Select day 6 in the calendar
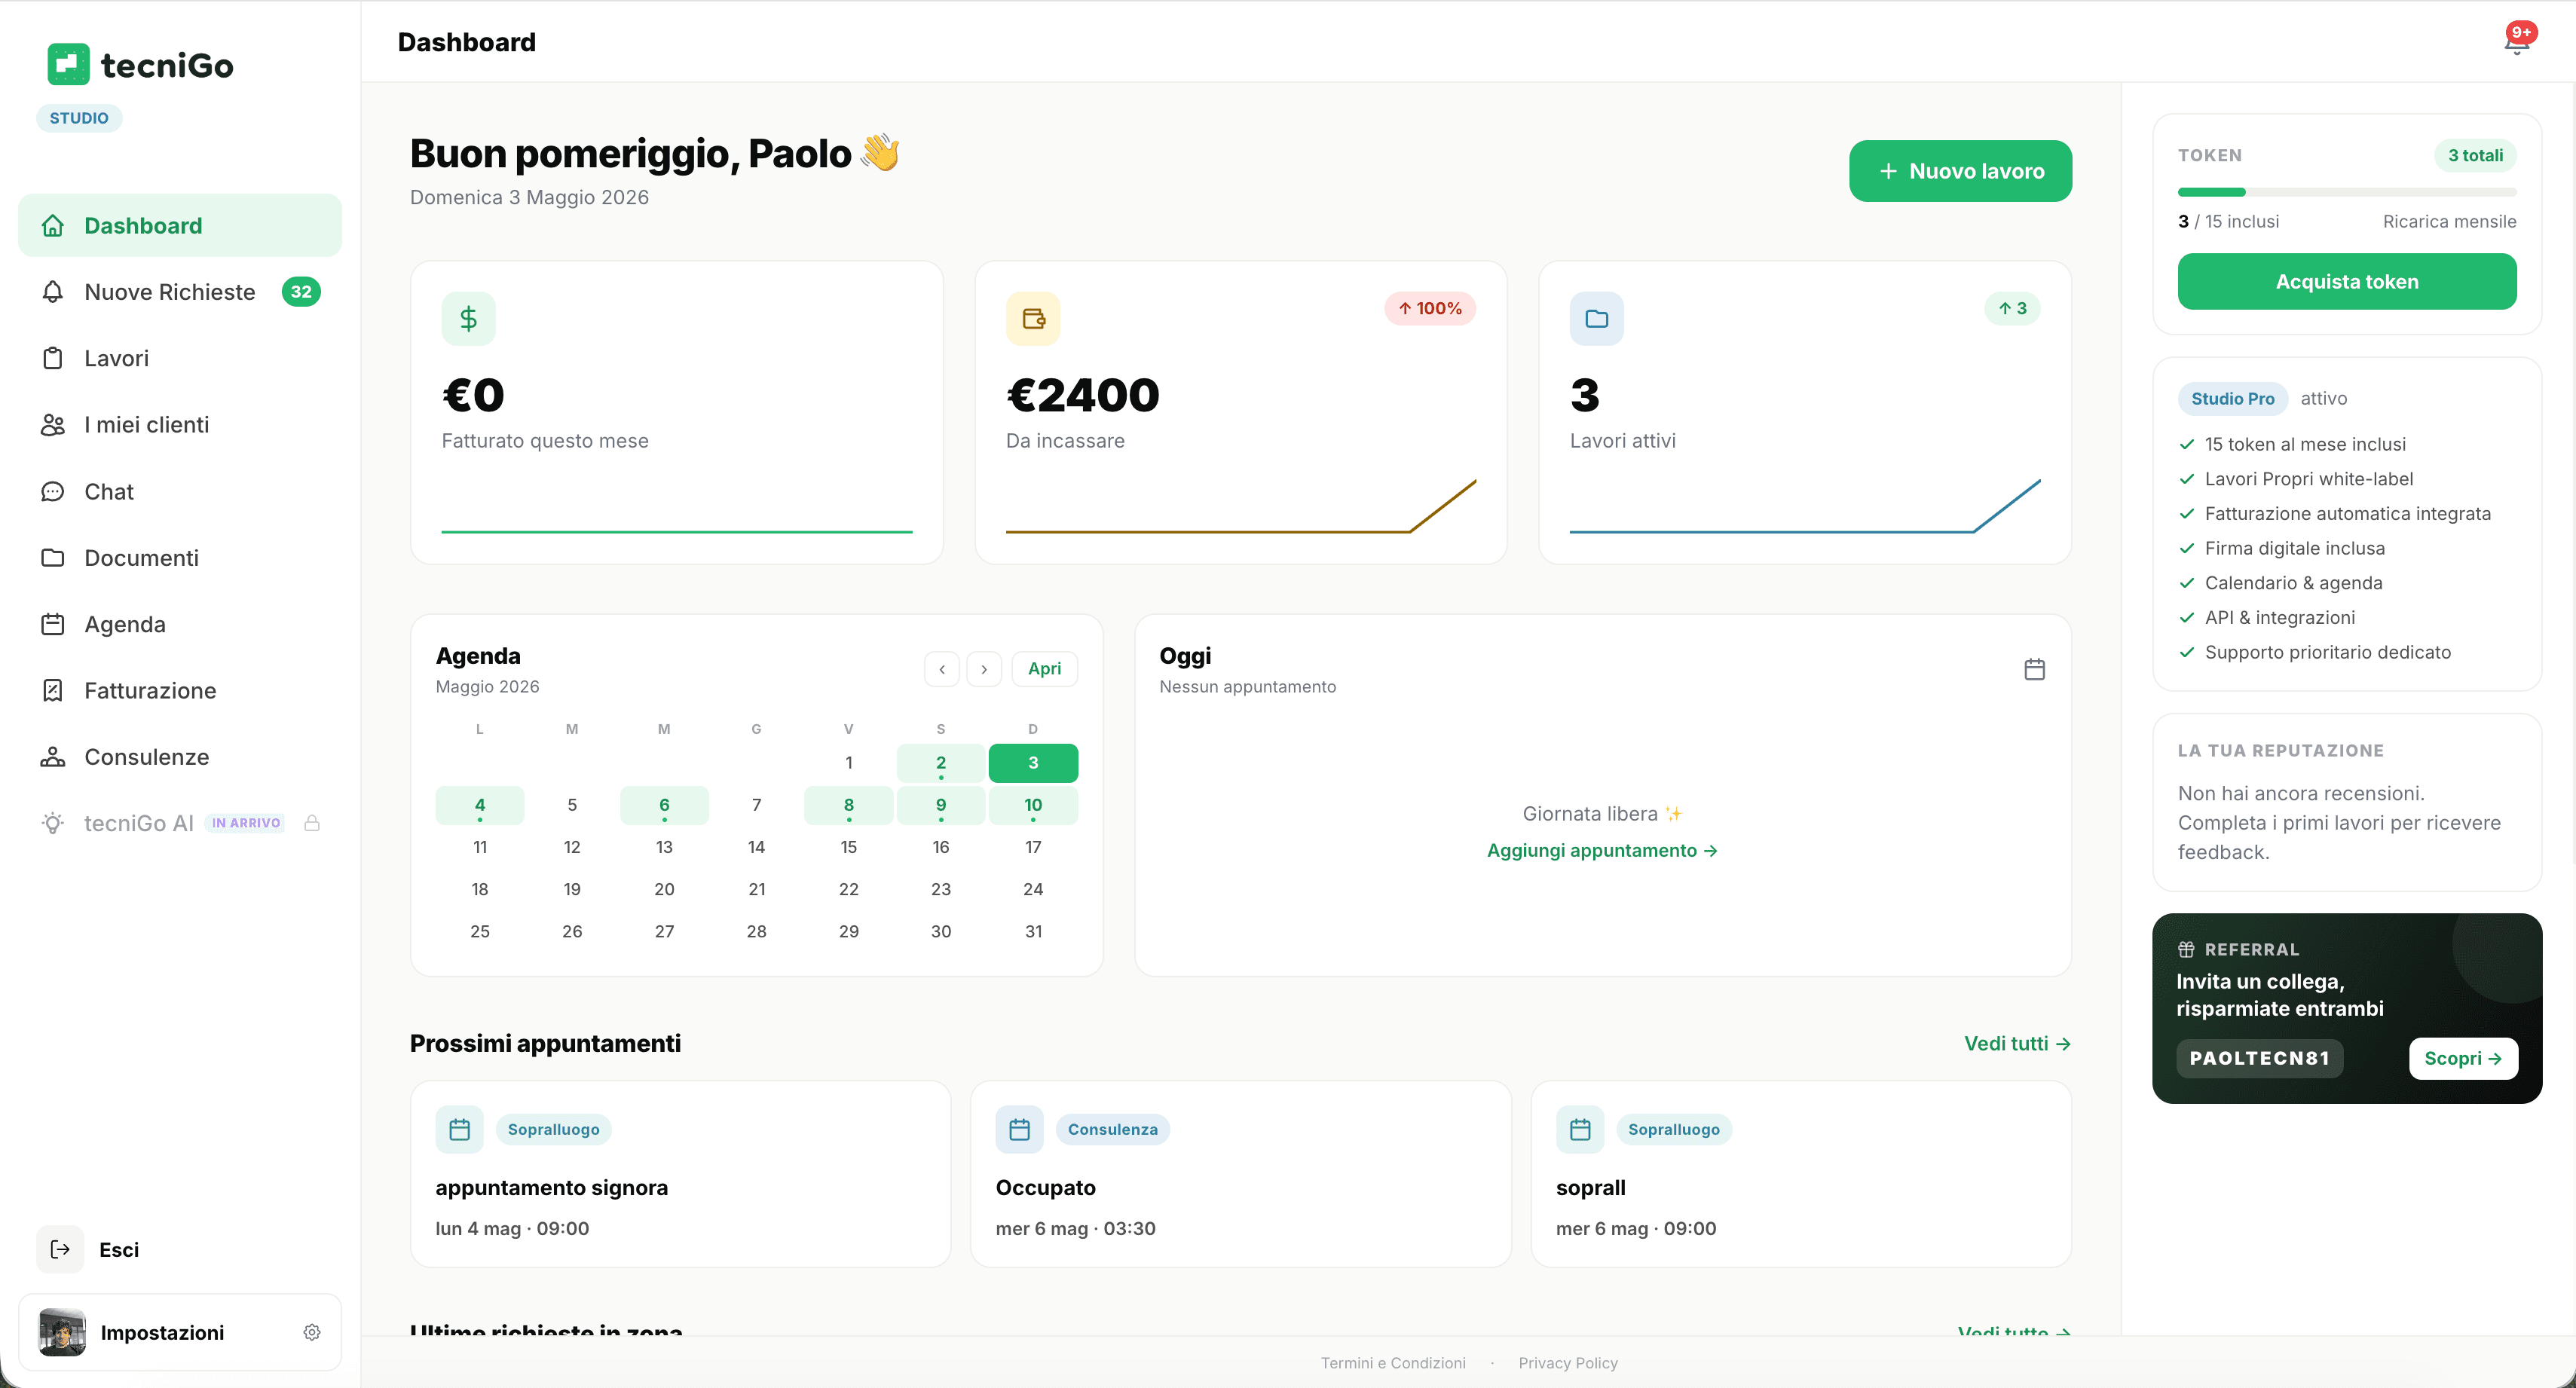Viewport: 2576px width, 1388px height. pos(664,805)
